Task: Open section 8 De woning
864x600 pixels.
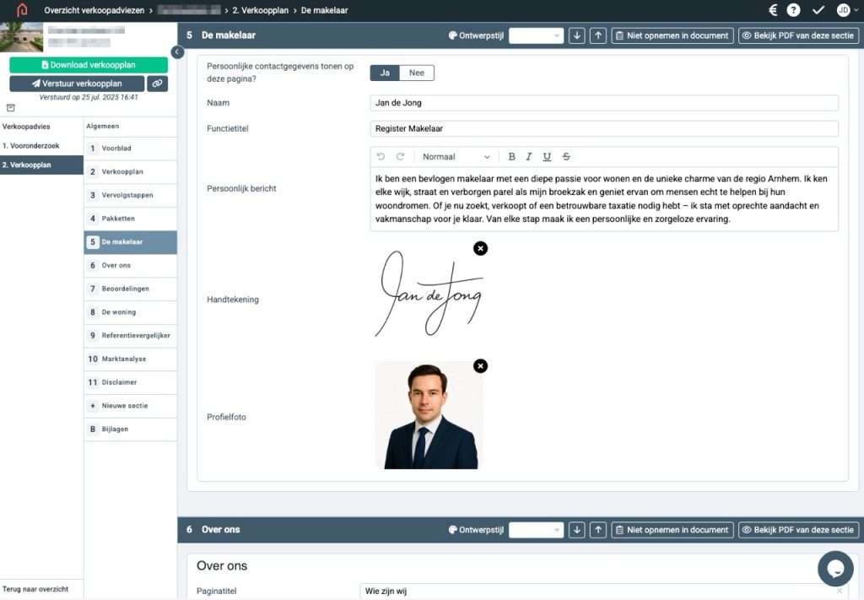Action: pos(131,312)
